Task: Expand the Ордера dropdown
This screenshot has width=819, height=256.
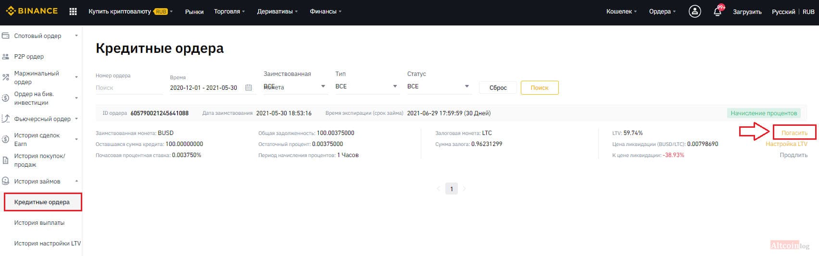Action: 662,12
